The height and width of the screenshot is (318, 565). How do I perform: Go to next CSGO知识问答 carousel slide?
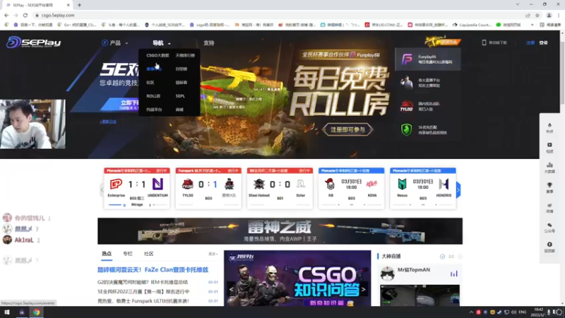[x=363, y=290]
